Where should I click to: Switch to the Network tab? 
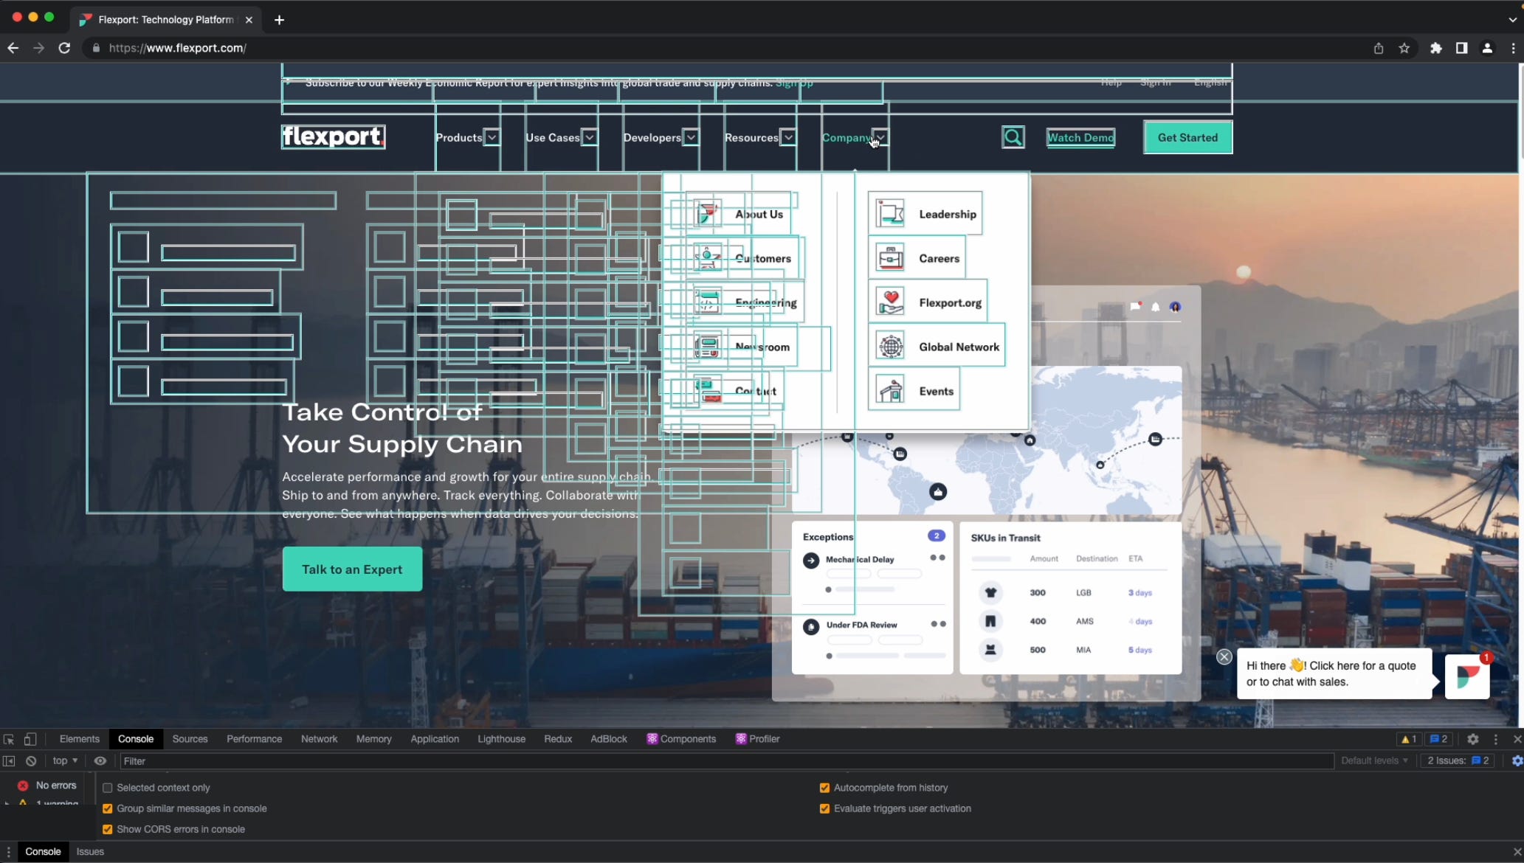[x=319, y=739]
